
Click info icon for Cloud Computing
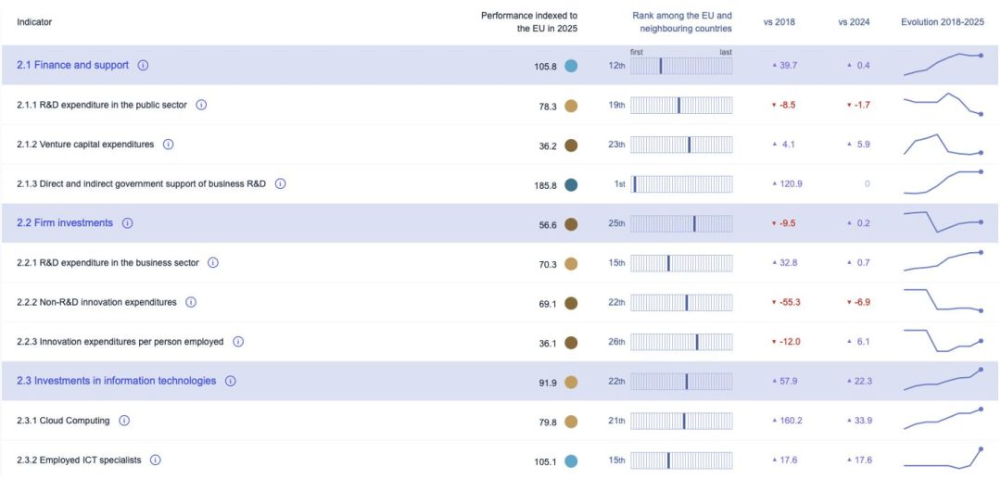coord(124,421)
